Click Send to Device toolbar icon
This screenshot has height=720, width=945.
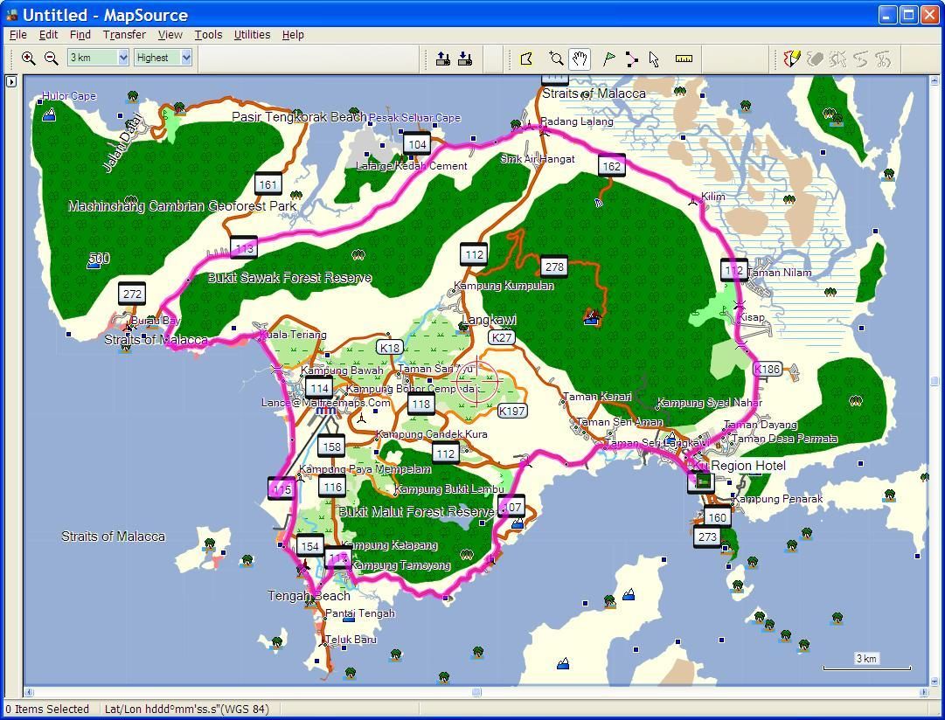[x=443, y=59]
